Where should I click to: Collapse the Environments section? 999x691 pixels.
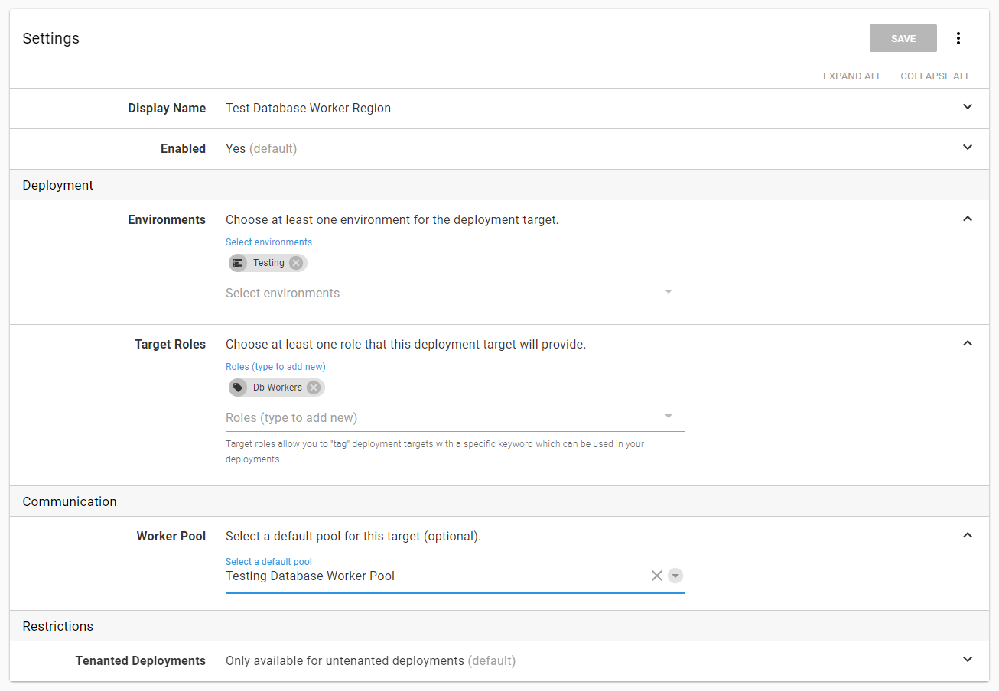[968, 219]
